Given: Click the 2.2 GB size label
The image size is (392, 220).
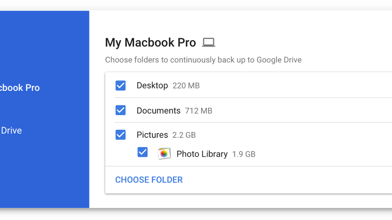Looking at the screenshot, I should [x=184, y=135].
